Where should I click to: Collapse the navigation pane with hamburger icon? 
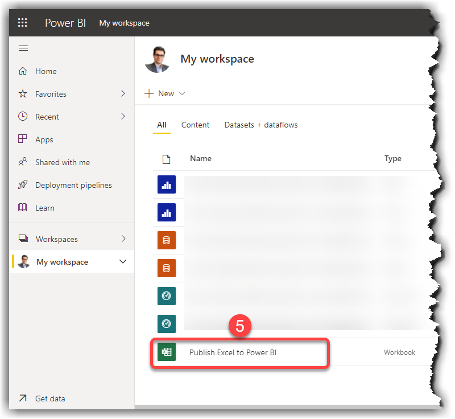coord(23,48)
